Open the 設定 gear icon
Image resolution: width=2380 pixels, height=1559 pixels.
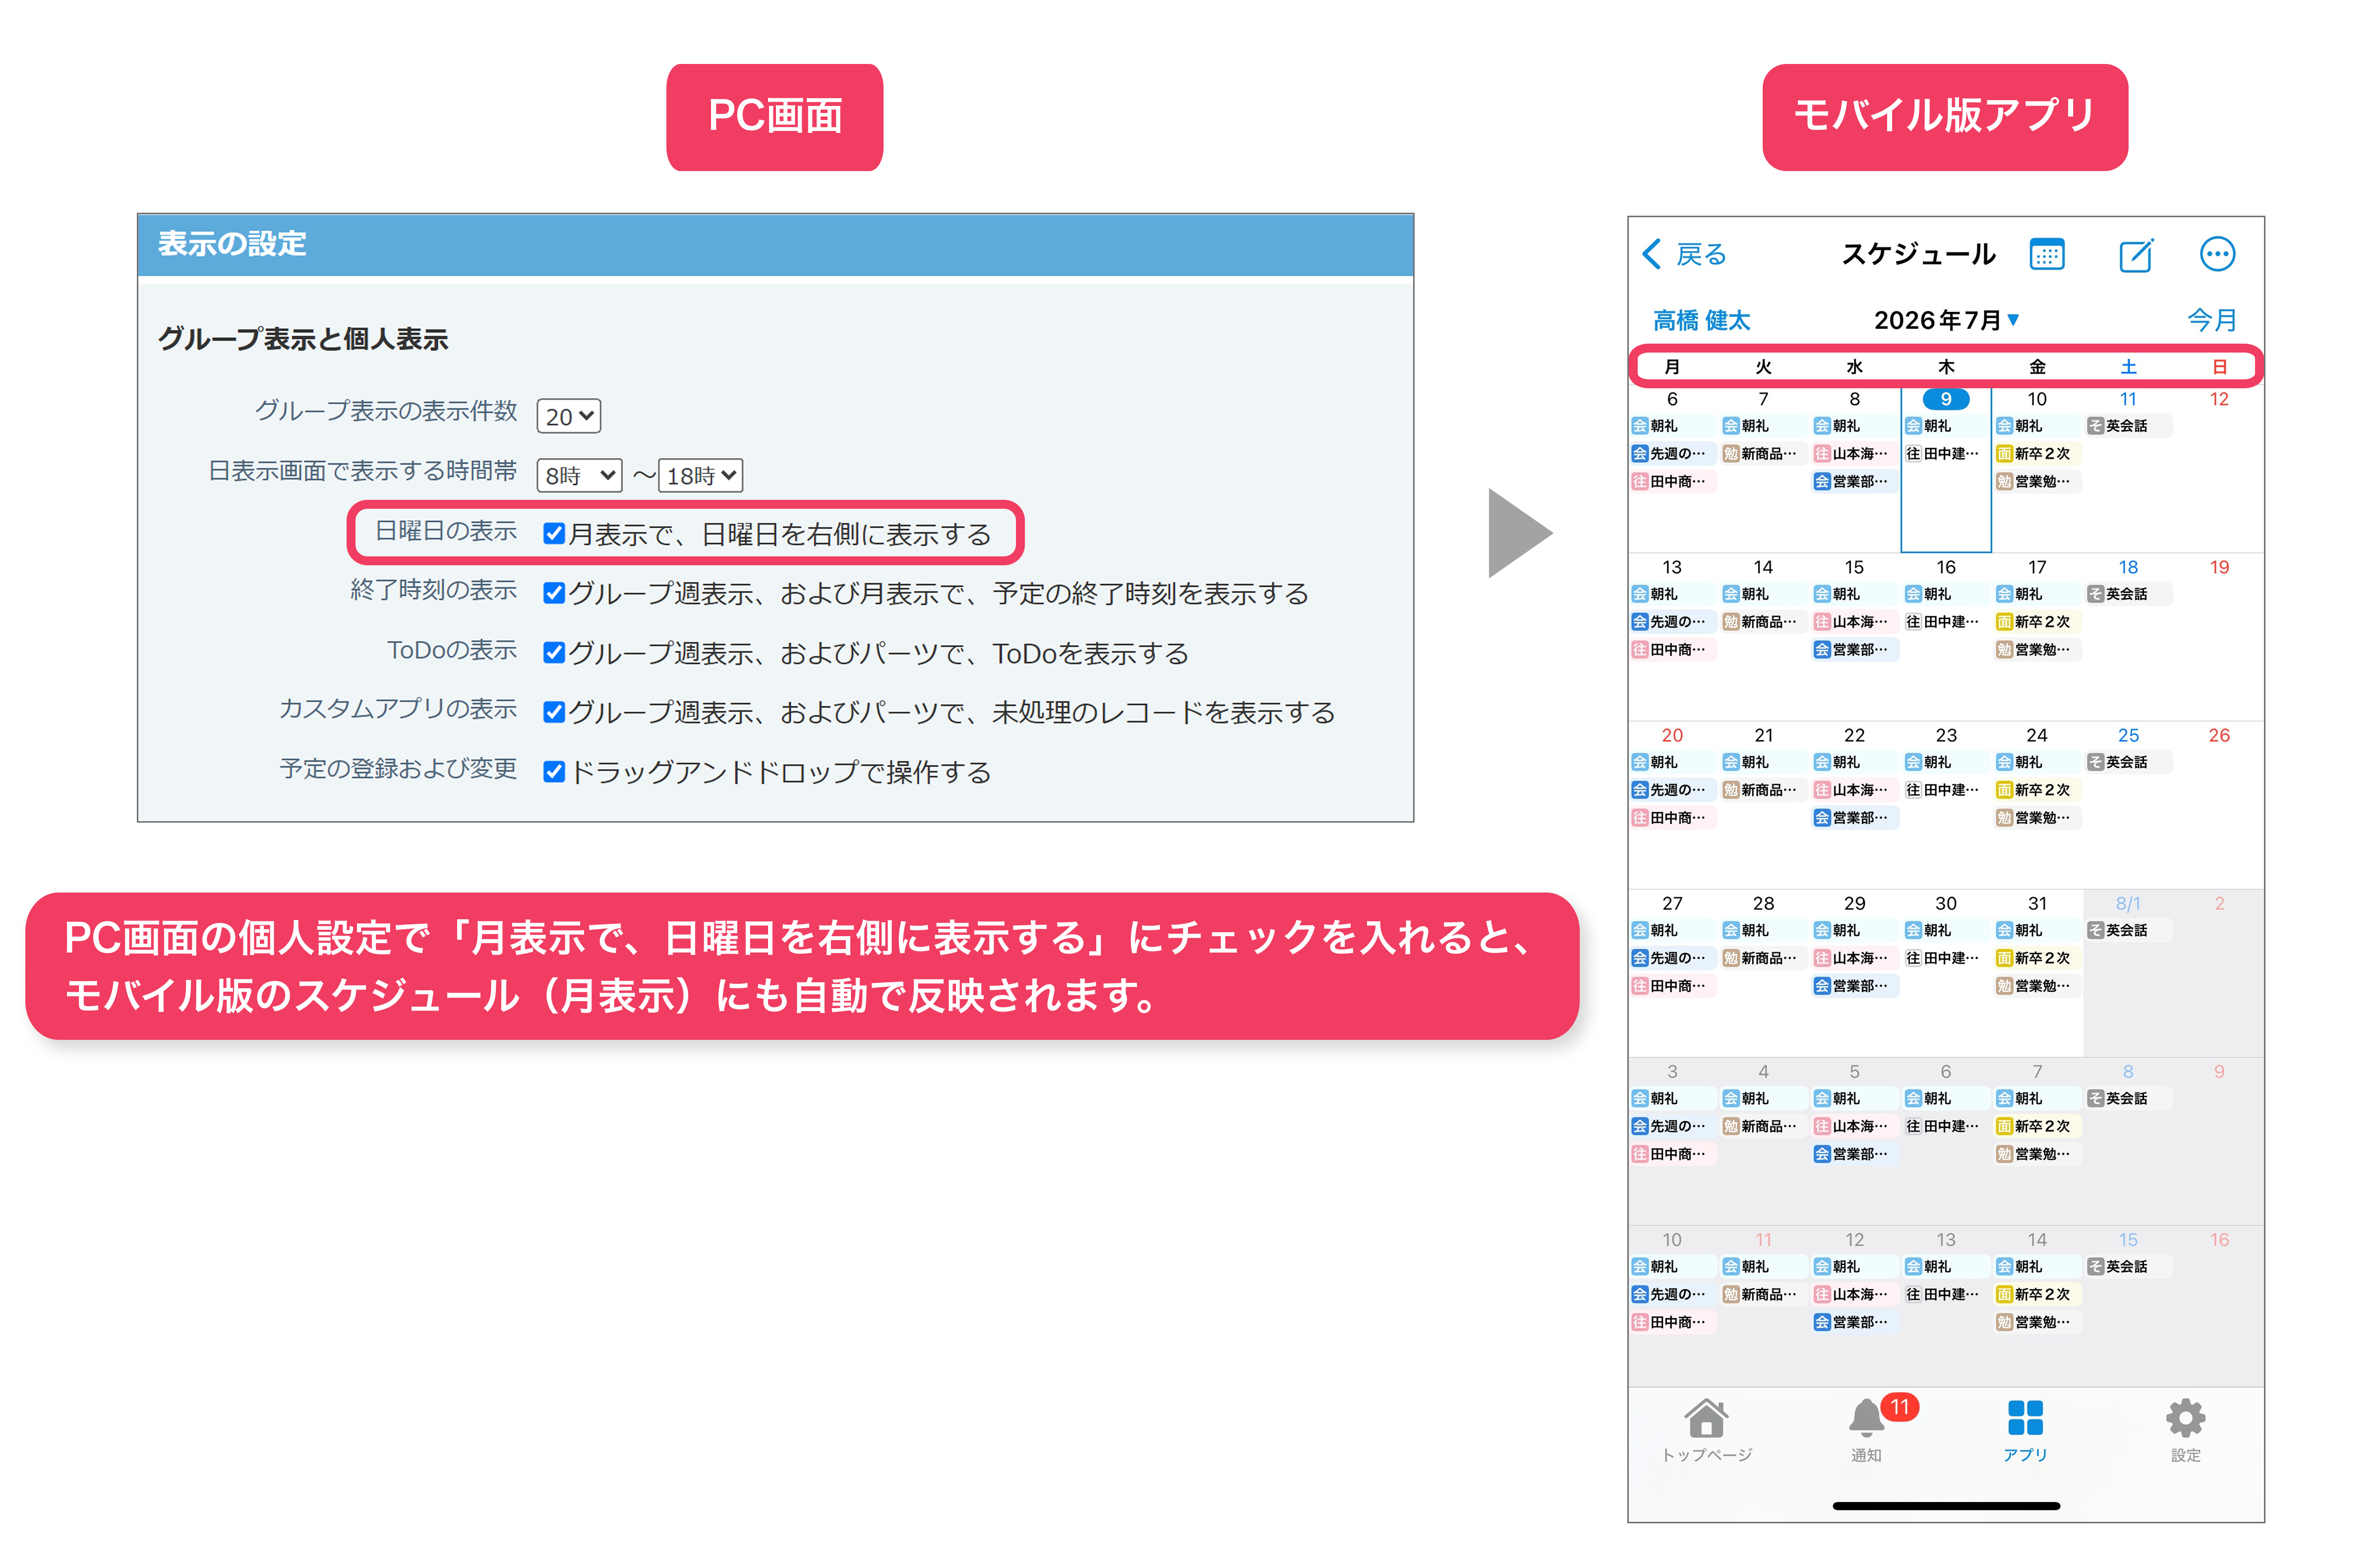tap(2185, 1418)
